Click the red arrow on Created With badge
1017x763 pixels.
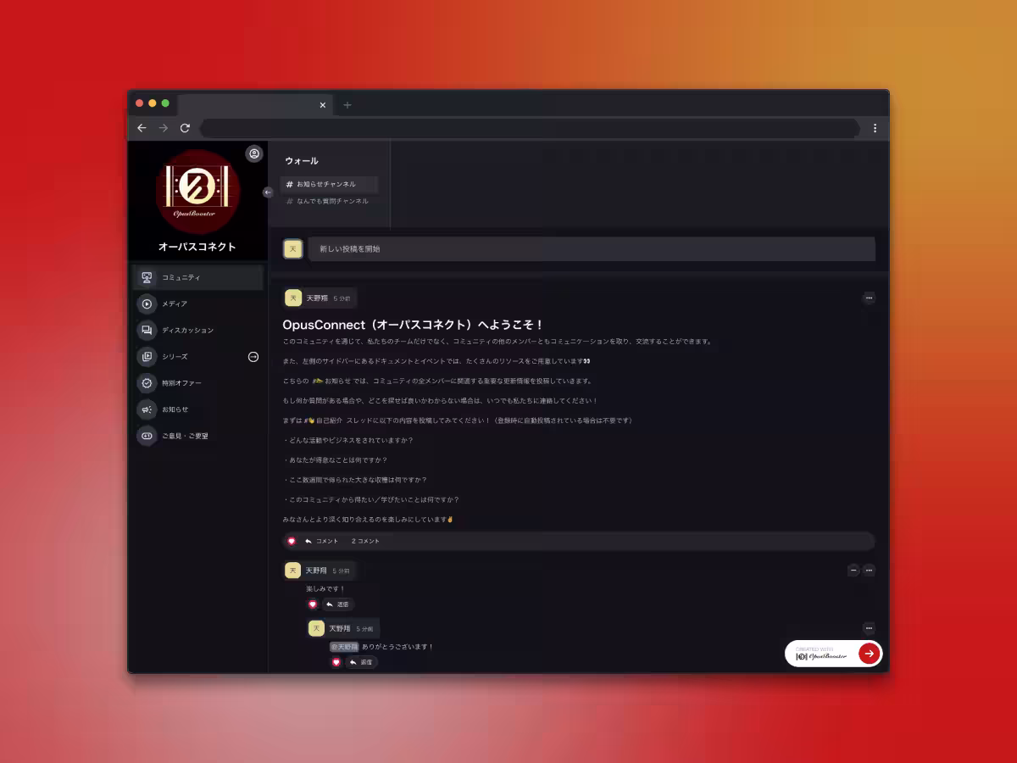pyautogui.click(x=869, y=654)
